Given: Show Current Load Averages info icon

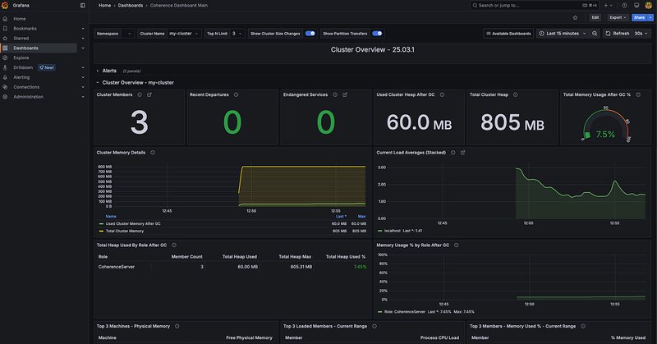Looking at the screenshot, I should (453, 153).
